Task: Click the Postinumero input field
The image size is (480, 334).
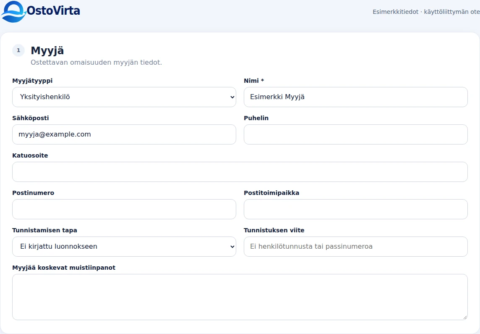Action: tap(124, 209)
